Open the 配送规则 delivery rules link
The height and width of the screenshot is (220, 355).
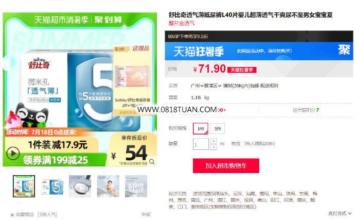(269, 86)
